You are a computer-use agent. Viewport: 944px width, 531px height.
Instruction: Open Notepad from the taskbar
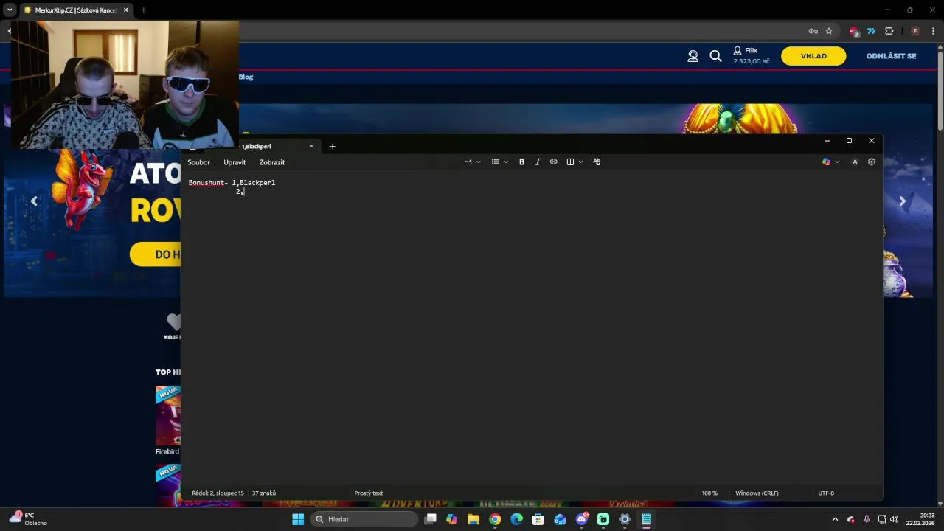coord(646,519)
